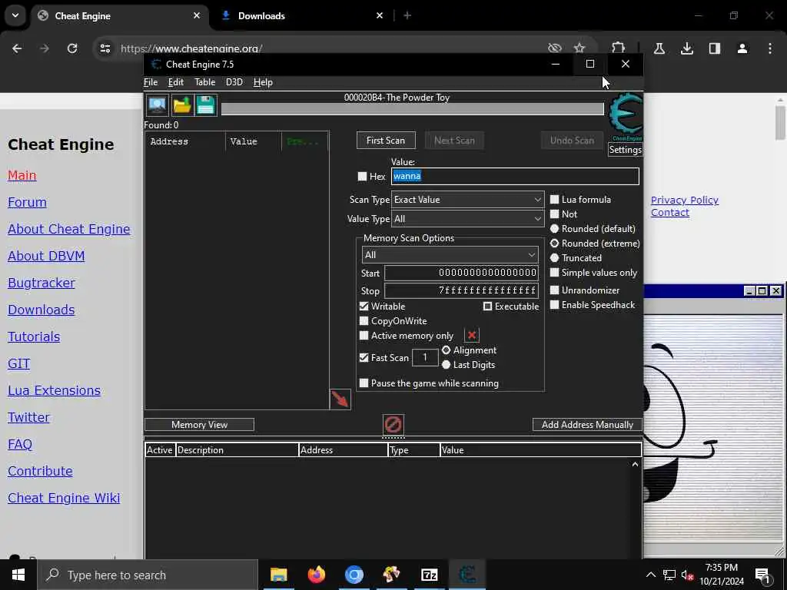The width and height of the screenshot is (787, 590).
Task: Enable the Hex checkbox
Action: (363, 176)
